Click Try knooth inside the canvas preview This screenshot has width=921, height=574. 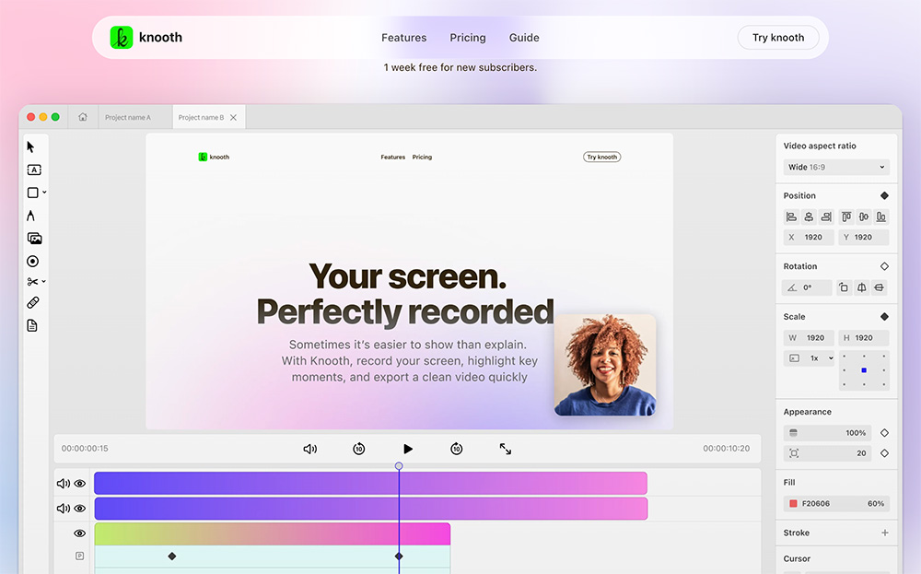pyautogui.click(x=602, y=157)
